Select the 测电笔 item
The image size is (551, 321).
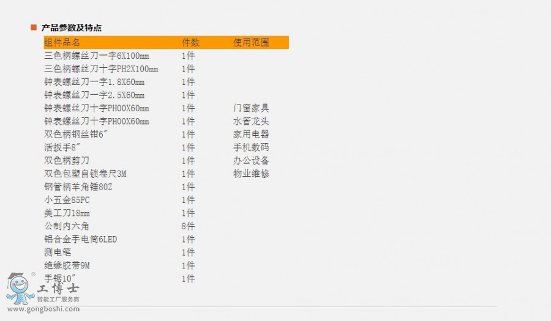click(58, 253)
